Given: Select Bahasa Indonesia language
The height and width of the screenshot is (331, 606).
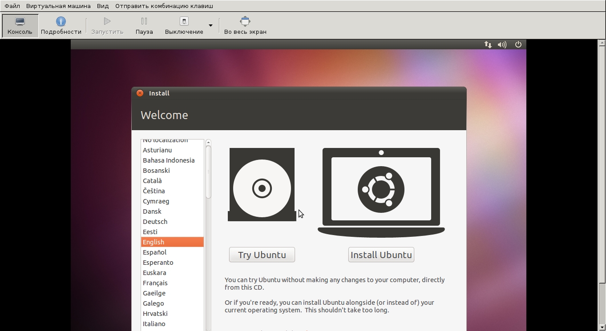Looking at the screenshot, I should (172, 160).
